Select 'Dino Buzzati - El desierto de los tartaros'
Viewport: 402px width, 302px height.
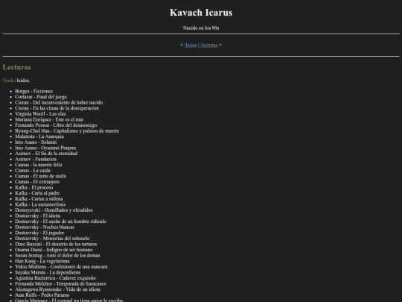click(56, 244)
